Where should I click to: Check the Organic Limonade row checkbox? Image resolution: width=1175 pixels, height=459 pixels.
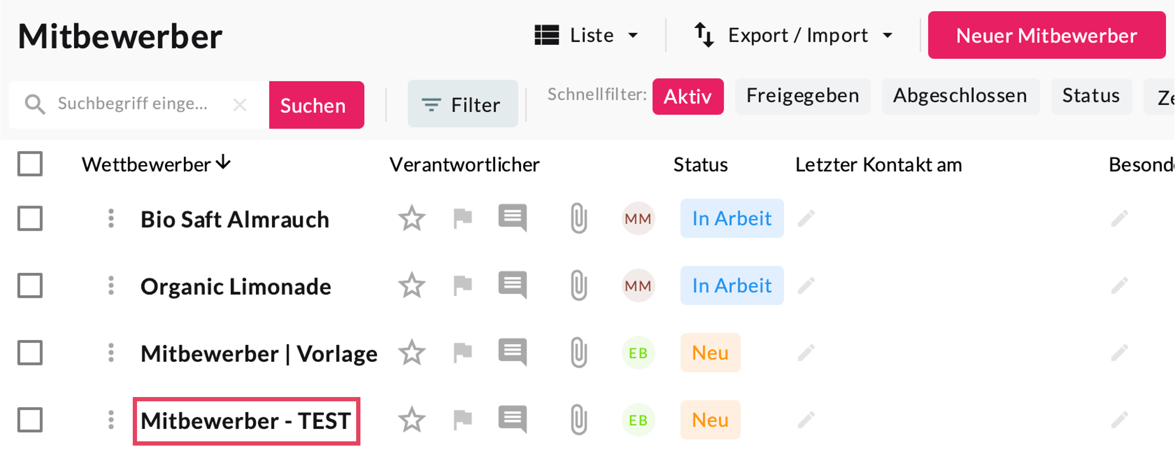click(x=30, y=286)
